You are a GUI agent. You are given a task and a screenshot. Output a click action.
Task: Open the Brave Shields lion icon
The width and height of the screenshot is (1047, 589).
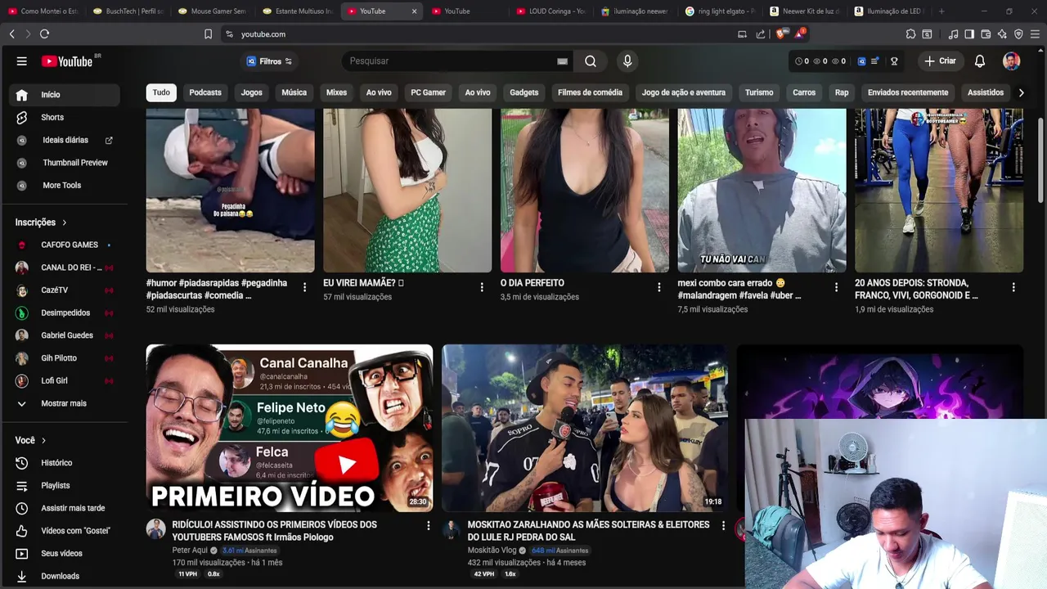click(780, 34)
